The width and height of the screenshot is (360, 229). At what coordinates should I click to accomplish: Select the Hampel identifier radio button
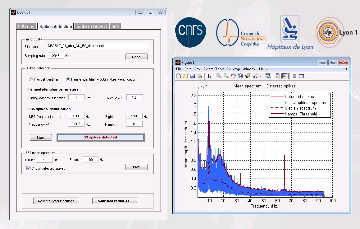pos(31,79)
